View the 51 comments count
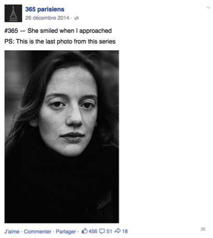This screenshot has height=238, width=213. point(109,231)
